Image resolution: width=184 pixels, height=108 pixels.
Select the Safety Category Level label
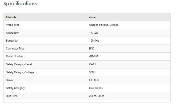tap(19, 64)
